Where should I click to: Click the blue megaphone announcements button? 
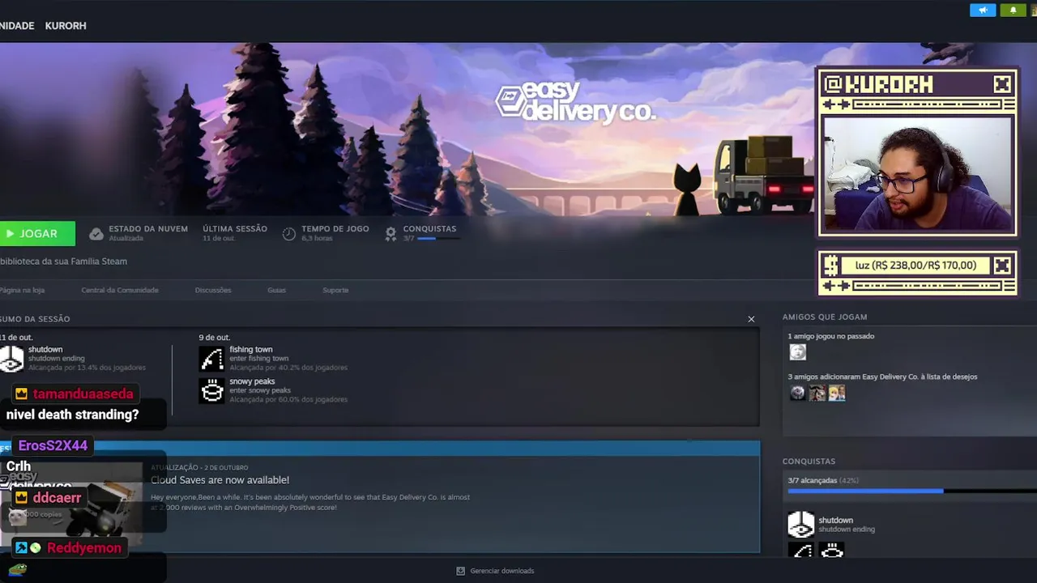point(983,10)
